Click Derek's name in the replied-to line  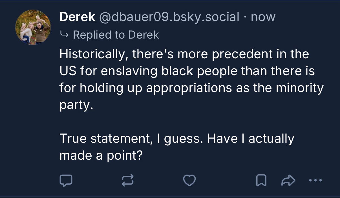coord(143,35)
